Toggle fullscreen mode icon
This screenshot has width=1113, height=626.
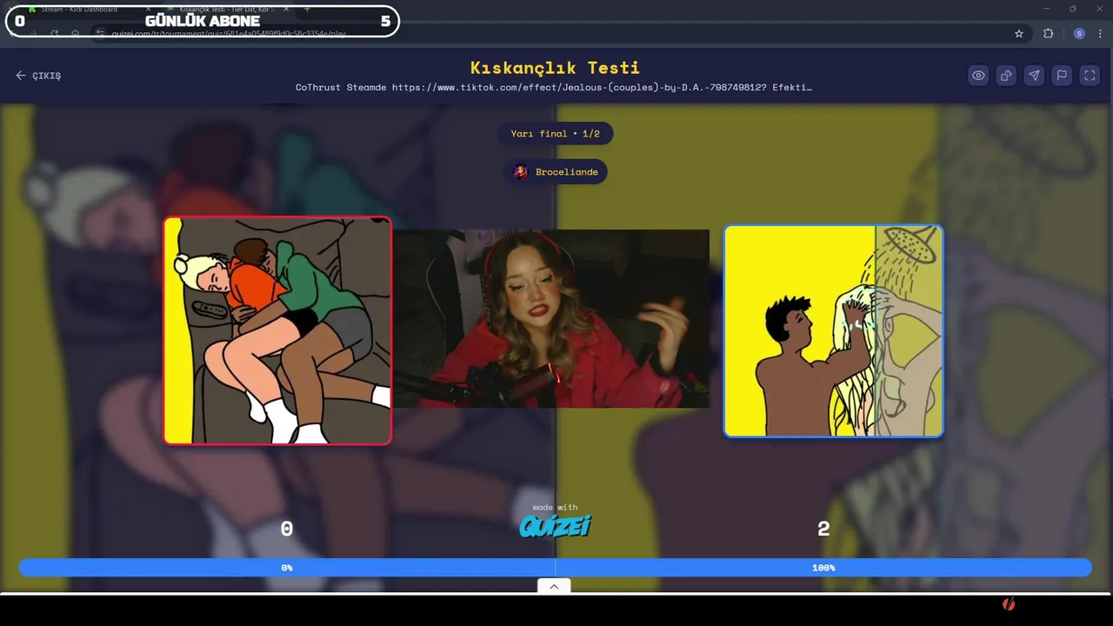pos(1090,76)
